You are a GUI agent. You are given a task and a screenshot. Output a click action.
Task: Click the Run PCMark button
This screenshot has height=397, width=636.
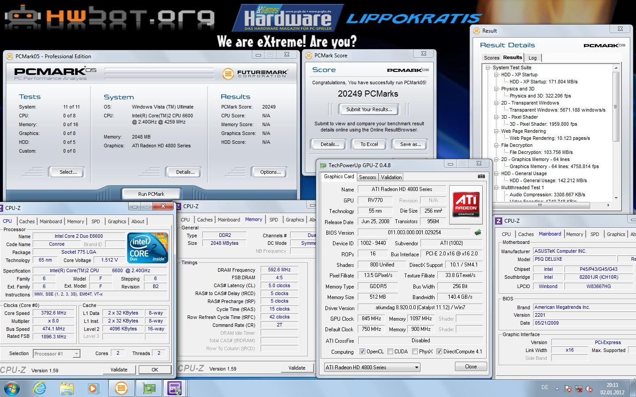(151, 194)
